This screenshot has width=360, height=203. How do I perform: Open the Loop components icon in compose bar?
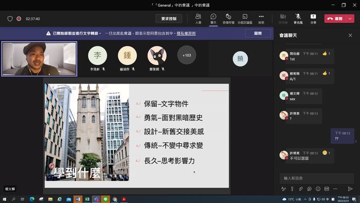point(309,189)
